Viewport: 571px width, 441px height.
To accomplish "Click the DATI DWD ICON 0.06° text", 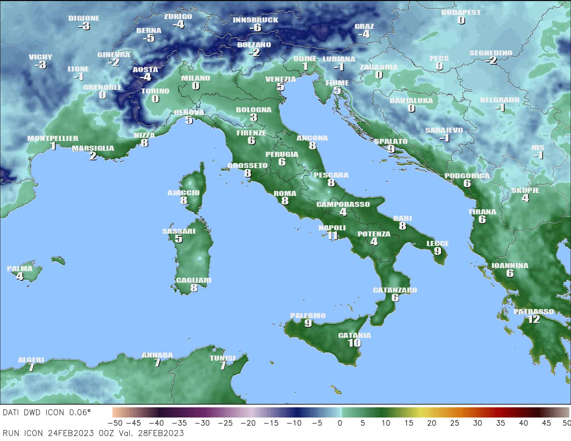I will point(47,413).
